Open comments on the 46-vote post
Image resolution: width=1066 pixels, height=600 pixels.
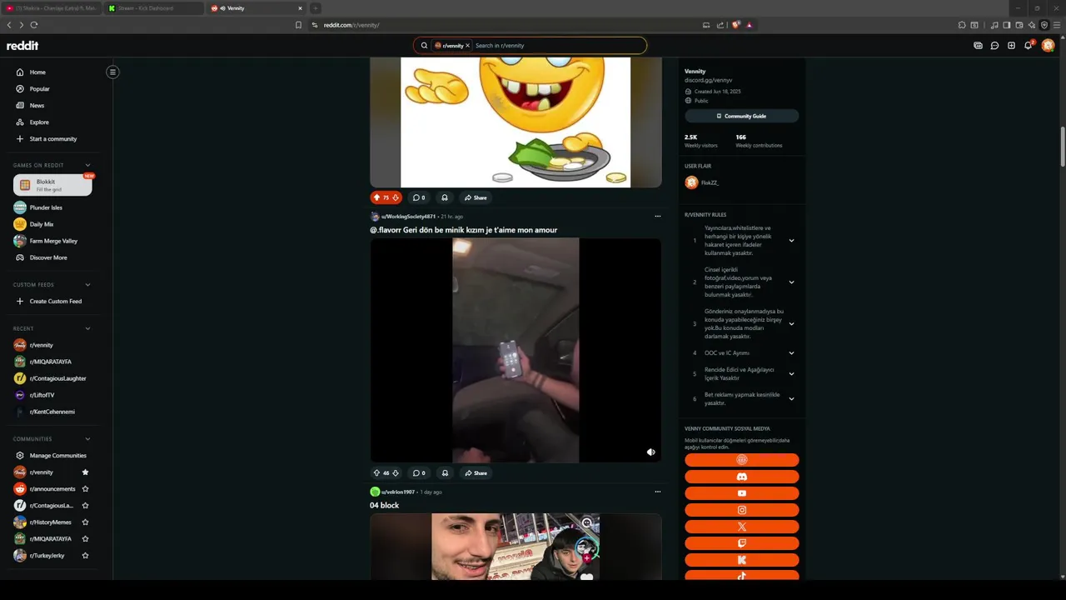point(419,472)
